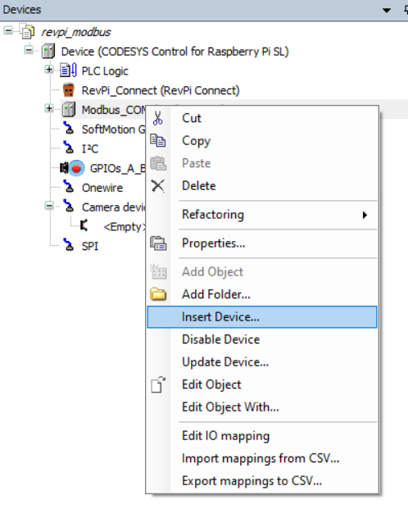Collapse the revpi_modbus project node
Viewport: 408px width, 518px height.
point(8,31)
